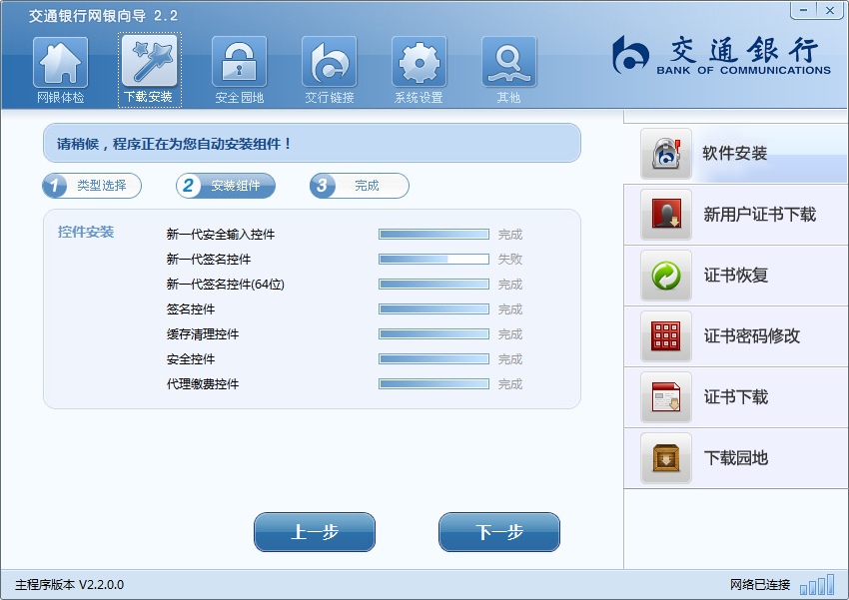
Task: Click step 2 安装组件
Action: [226, 186]
